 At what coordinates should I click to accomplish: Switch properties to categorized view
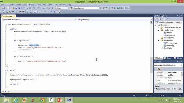(156, 69)
